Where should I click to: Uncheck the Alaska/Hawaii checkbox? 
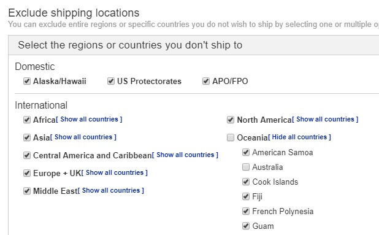click(x=27, y=81)
